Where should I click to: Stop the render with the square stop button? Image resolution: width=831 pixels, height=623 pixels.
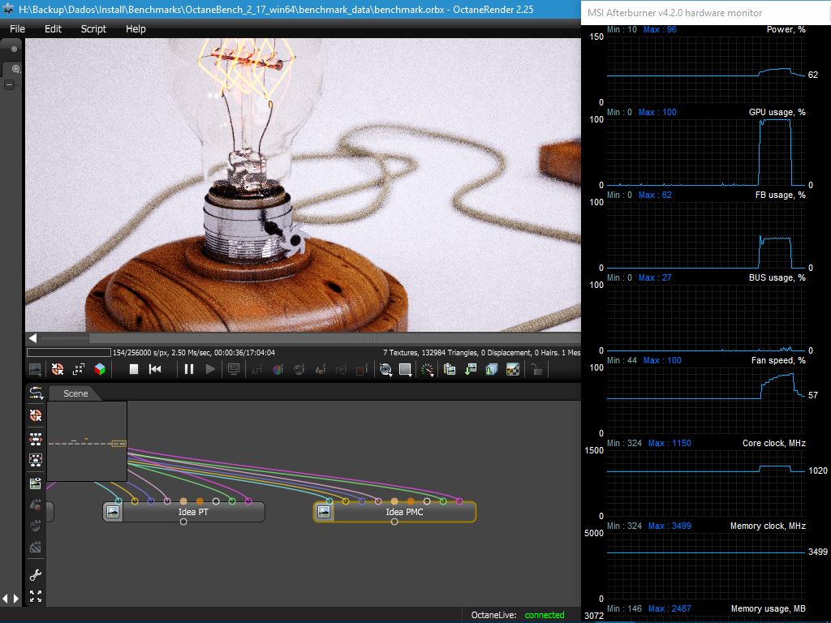[134, 369]
